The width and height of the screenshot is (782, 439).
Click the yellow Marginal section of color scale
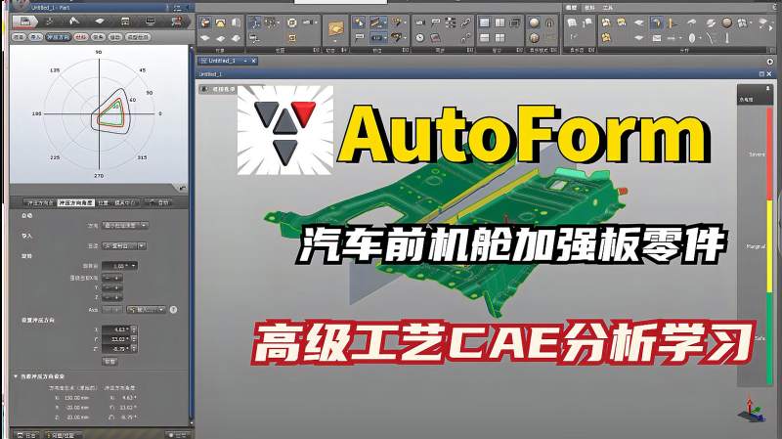769,246
